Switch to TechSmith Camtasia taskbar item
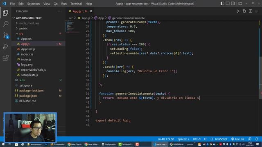 point(126,144)
